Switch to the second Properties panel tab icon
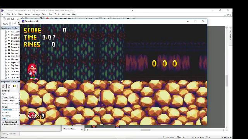248x139 pixels. (9, 86)
